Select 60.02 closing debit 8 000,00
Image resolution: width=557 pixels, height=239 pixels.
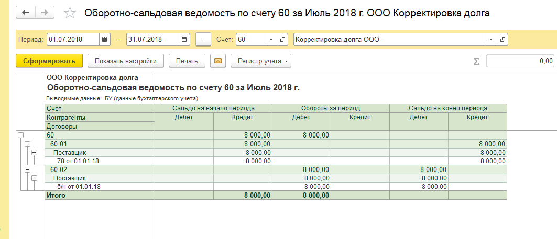click(x=419, y=169)
